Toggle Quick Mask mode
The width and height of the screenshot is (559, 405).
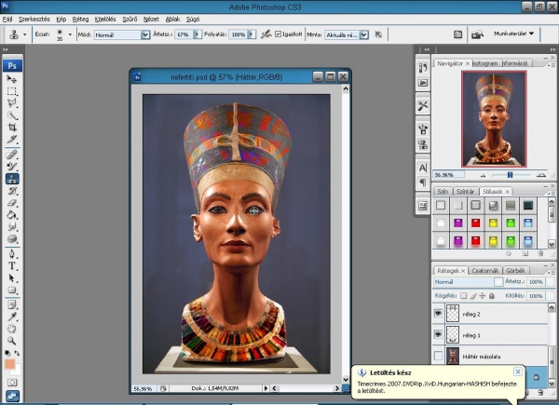[12, 383]
